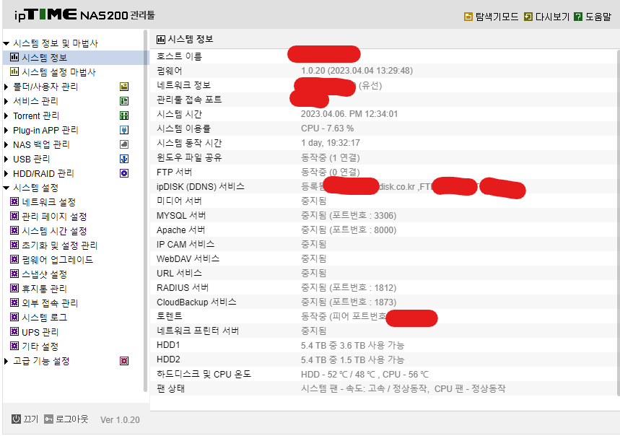620x436 pixels.
Task: Click the 도움말 help icon
Action: point(578,17)
